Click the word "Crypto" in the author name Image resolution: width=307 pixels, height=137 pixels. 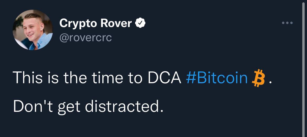coord(78,24)
